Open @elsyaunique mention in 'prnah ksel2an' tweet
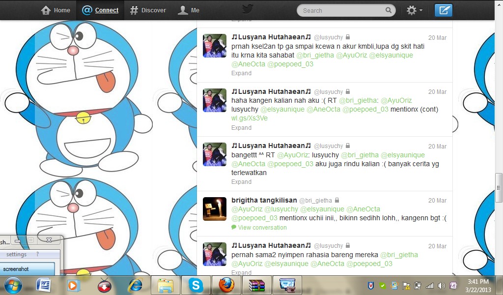This screenshot has width=503, height=295. [391, 55]
